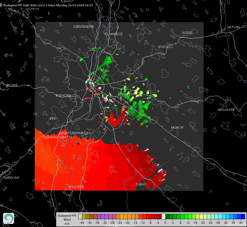Click the BICSKE town label
The image size is (247, 227).
12,85
